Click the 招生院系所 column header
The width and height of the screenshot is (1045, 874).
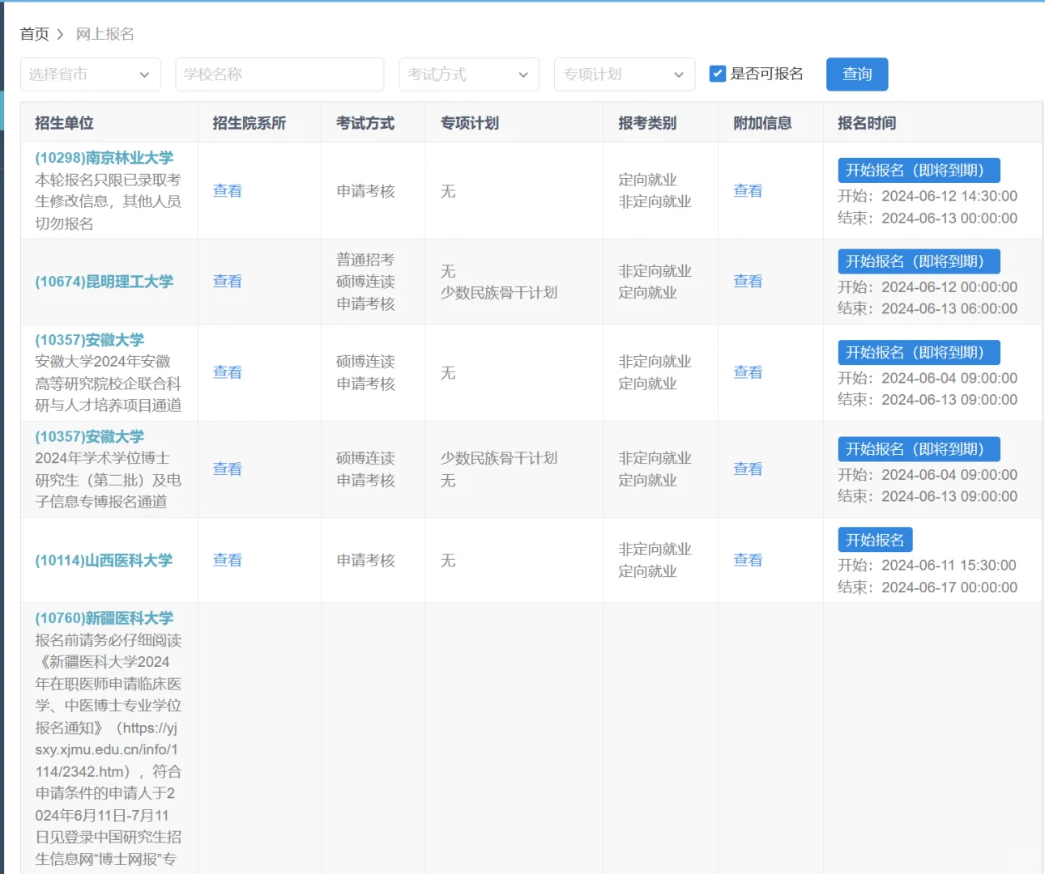pyautogui.click(x=250, y=123)
